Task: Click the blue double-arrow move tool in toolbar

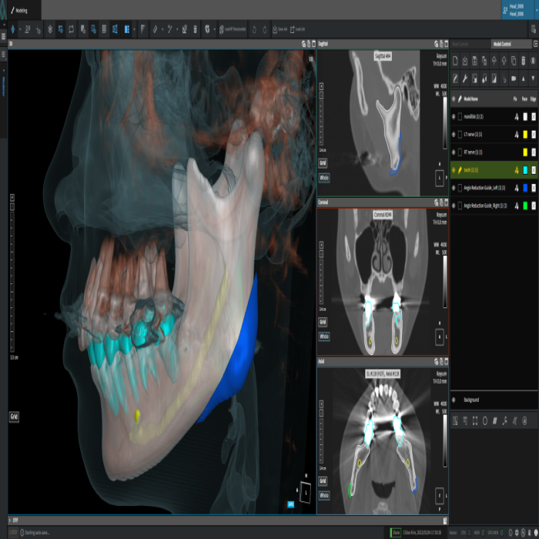Action: point(13,29)
